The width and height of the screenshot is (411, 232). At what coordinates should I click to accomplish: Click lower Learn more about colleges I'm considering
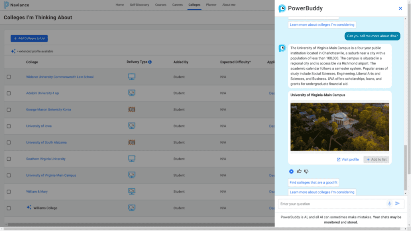[x=322, y=192]
